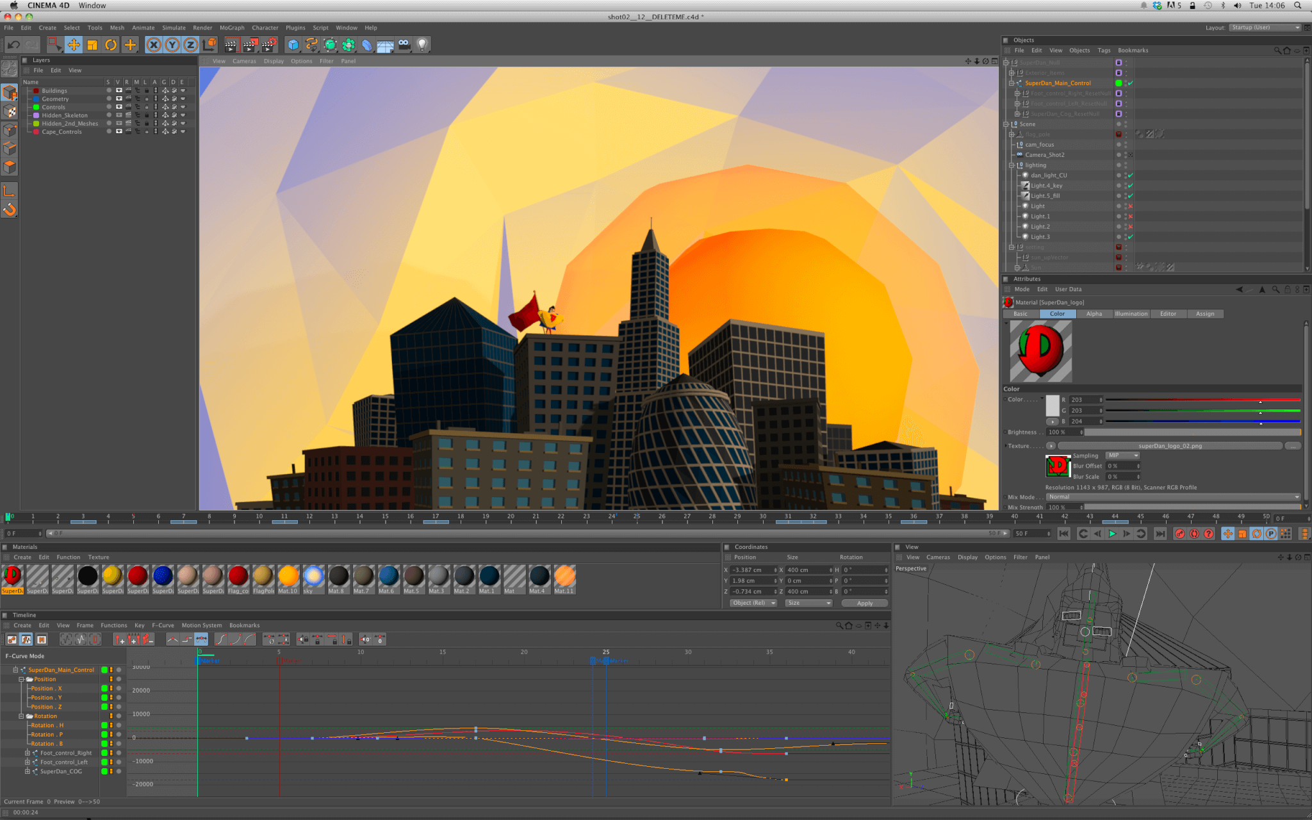
Task: Open Edit Render Settings icon
Action: [x=269, y=45]
